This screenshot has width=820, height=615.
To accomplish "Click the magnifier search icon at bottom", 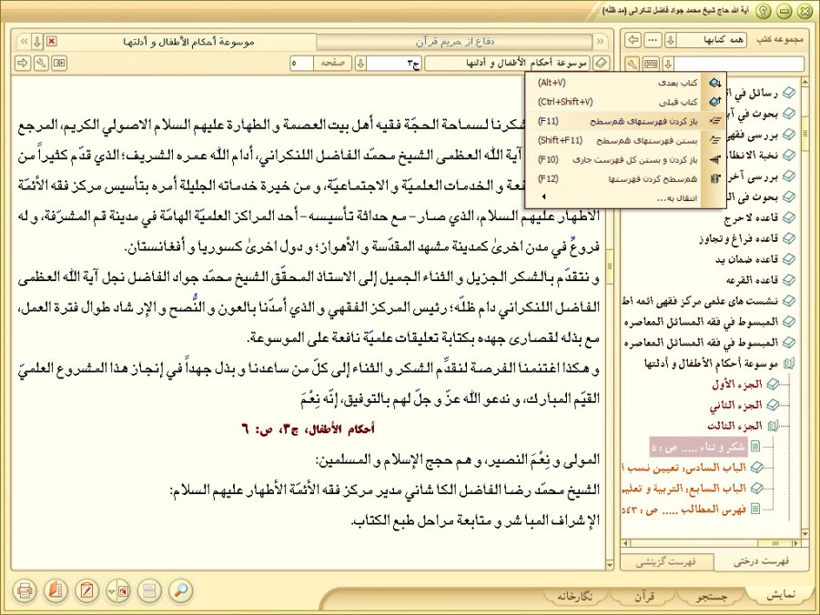I will coord(181,590).
